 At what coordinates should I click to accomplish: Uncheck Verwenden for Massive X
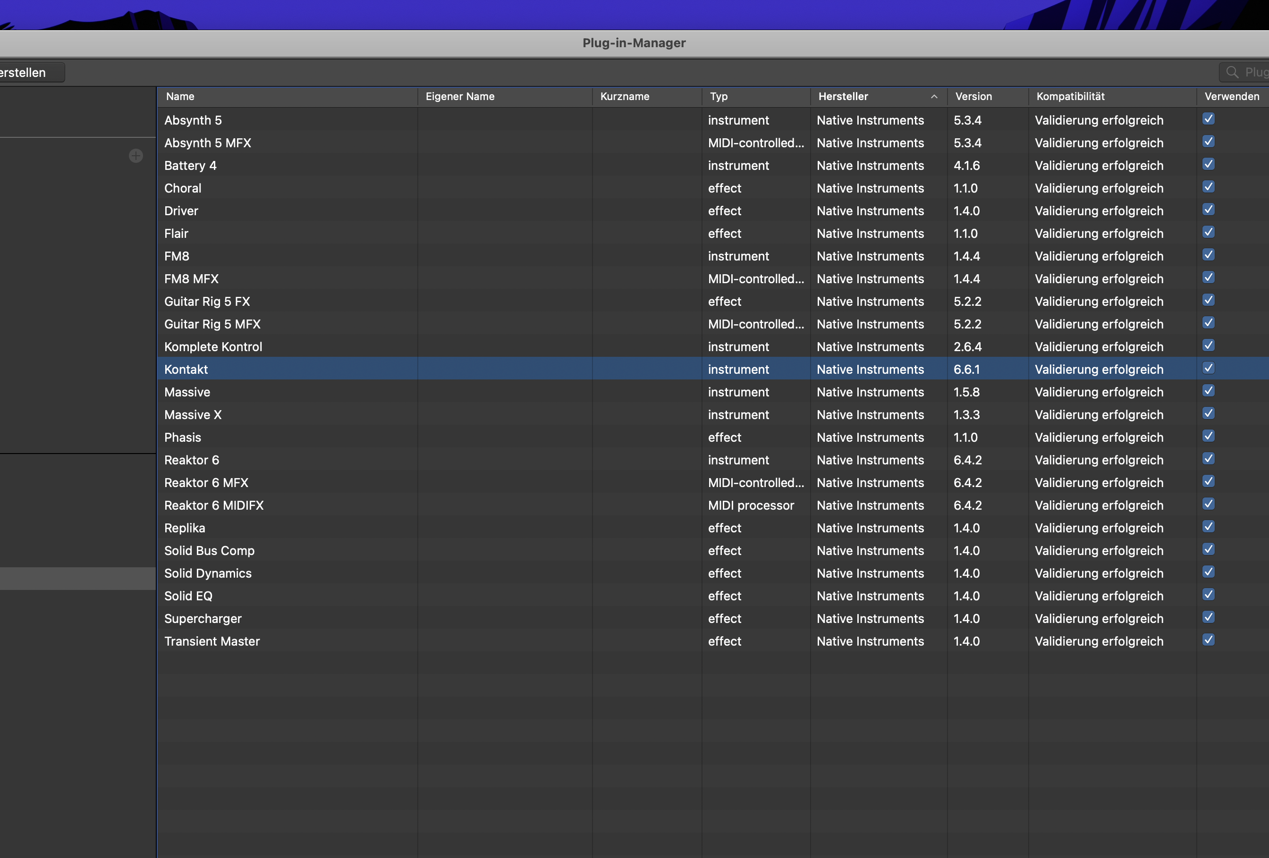1209,414
